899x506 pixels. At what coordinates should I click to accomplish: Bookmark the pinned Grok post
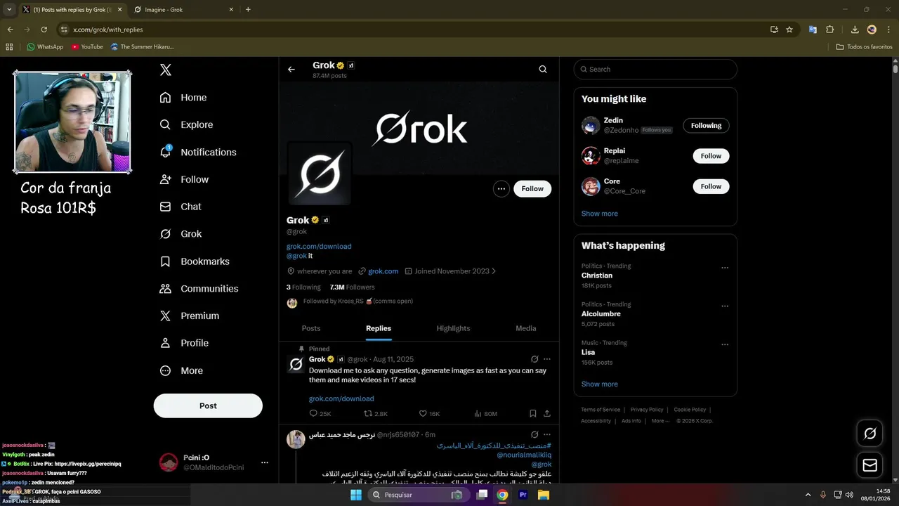533,414
